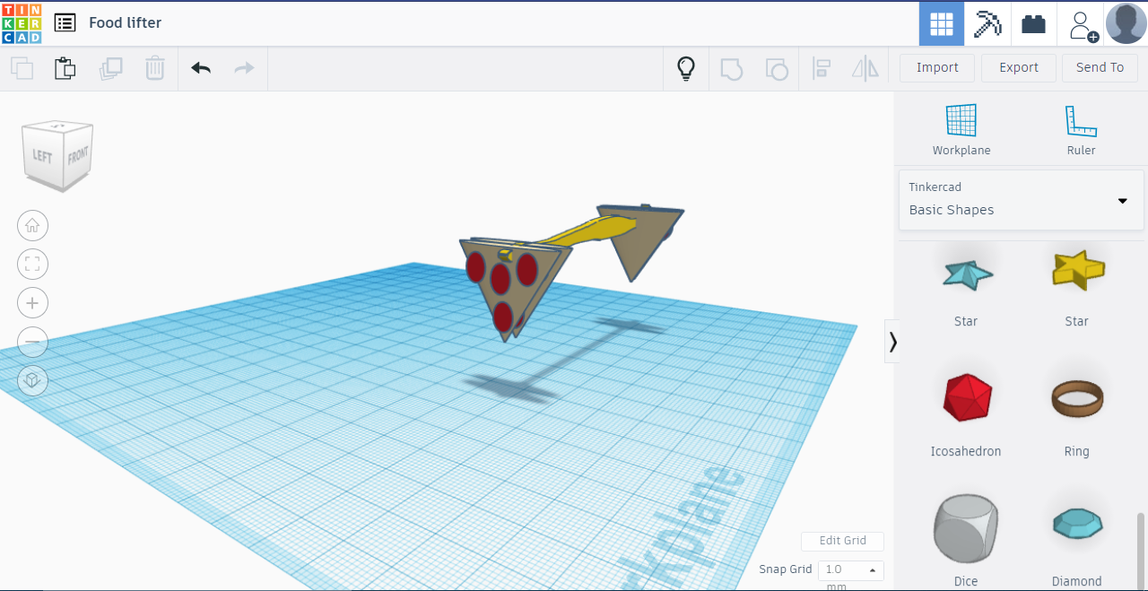Toggle show hidden objects lightbulb
1148x591 pixels.
coord(685,67)
